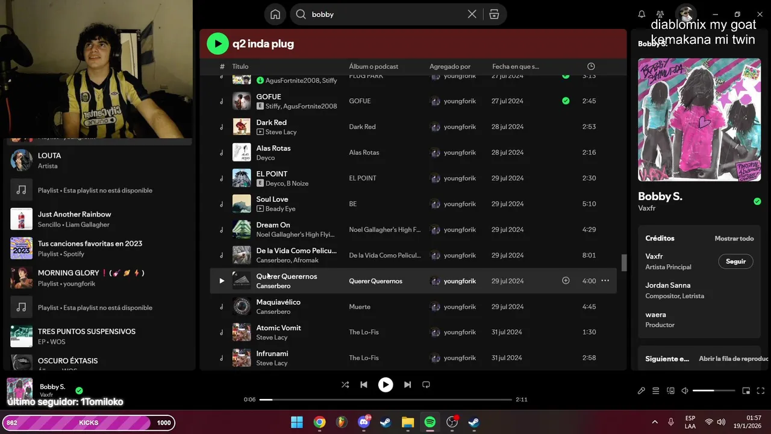Expand credits with Mostrar todo
This screenshot has height=434, width=771.
pyautogui.click(x=734, y=239)
